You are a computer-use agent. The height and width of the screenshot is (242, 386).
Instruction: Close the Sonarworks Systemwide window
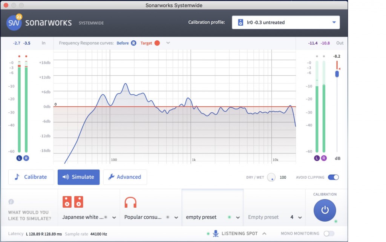[x=6, y=5]
